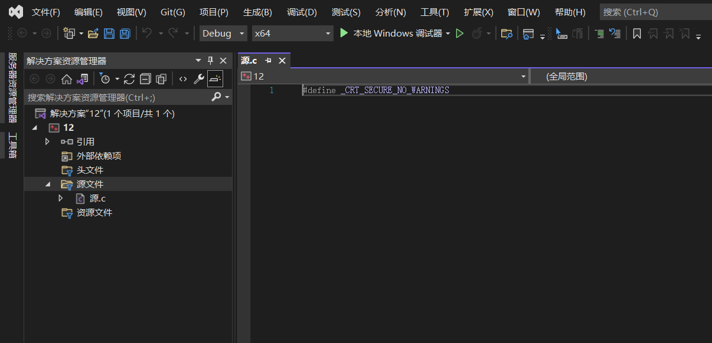The height and width of the screenshot is (343, 712).
Task: Save all files with 全部保存 icon
Action: point(124,34)
